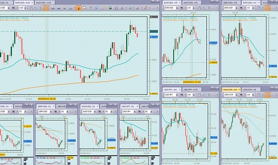The image size is (278, 165).
Task: Click the yellow 20/09/2011 09:20 time marker
Action: click(x=47, y=99)
